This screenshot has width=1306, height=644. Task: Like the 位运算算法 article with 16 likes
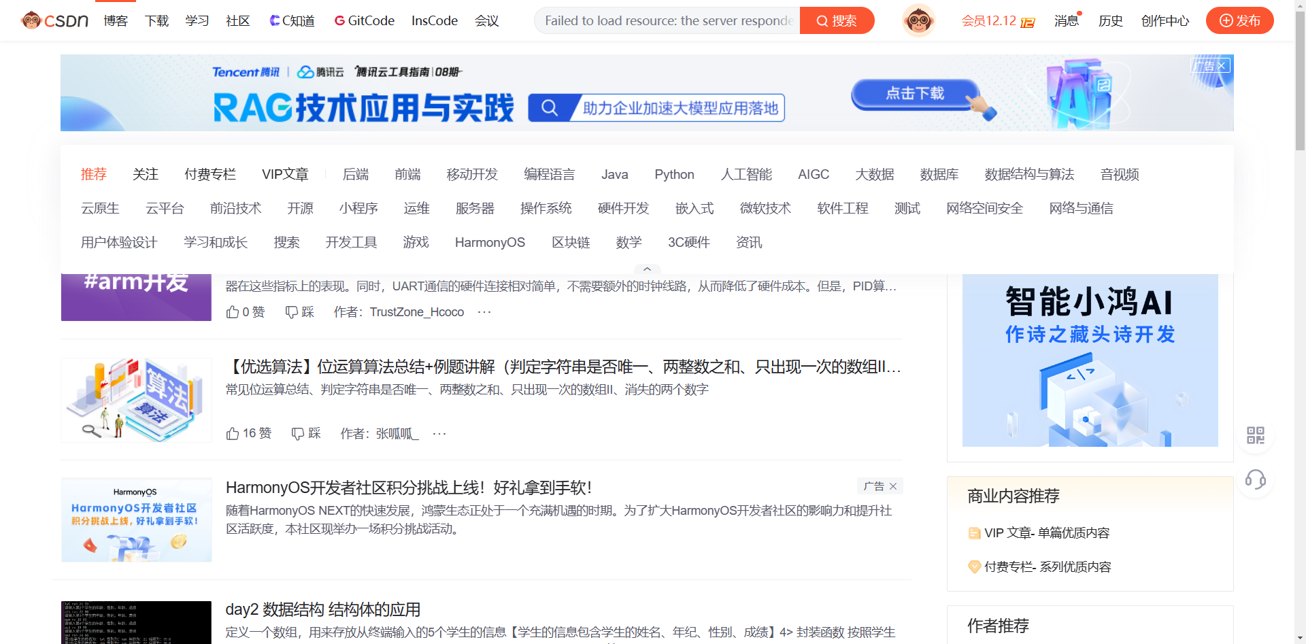(x=248, y=433)
